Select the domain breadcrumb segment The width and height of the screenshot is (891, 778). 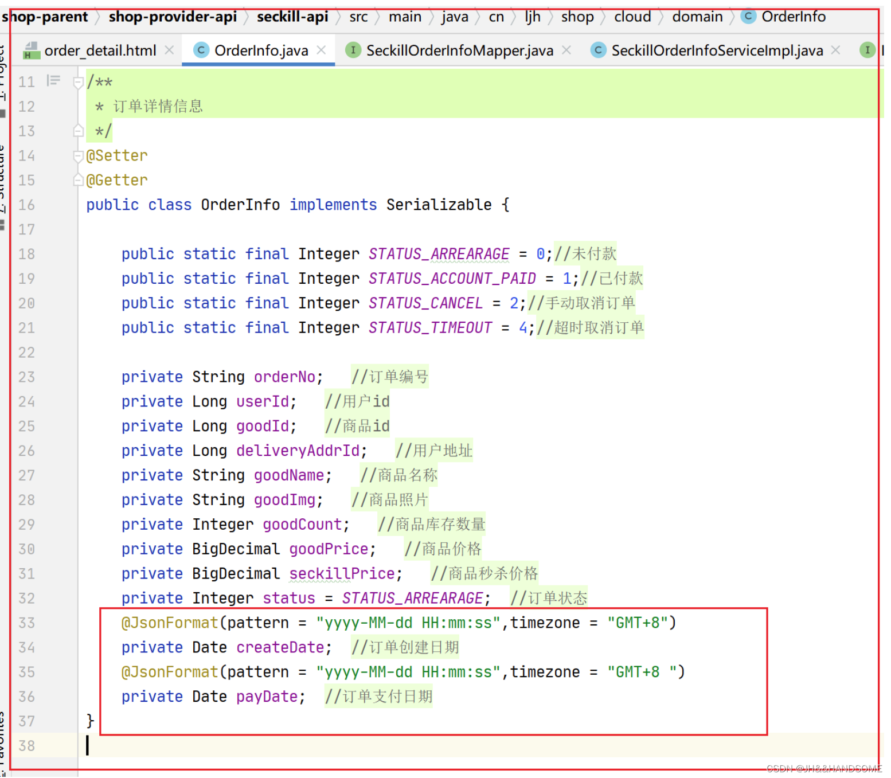pyautogui.click(x=697, y=17)
